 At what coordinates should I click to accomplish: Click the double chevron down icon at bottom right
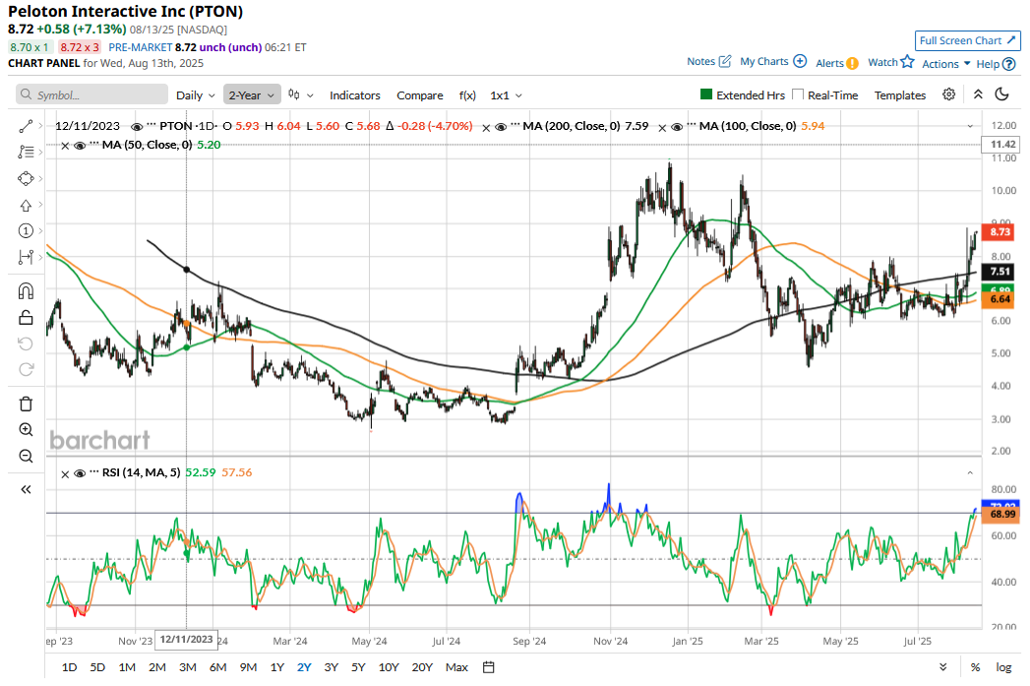pyautogui.click(x=943, y=667)
